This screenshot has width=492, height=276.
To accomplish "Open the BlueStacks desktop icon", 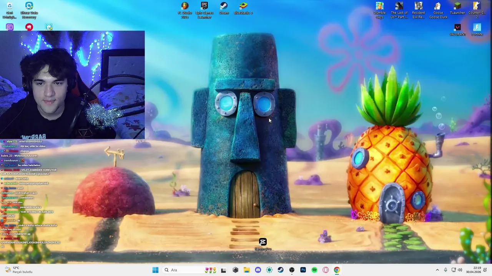I will (243, 8).
